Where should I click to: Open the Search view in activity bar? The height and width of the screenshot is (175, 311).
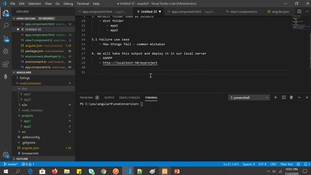pos(6,26)
